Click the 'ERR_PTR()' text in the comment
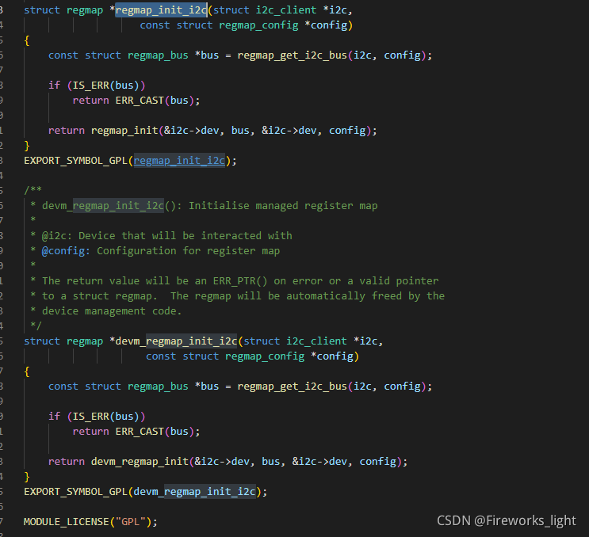Image resolution: width=589 pixels, height=537 pixels. coord(240,281)
